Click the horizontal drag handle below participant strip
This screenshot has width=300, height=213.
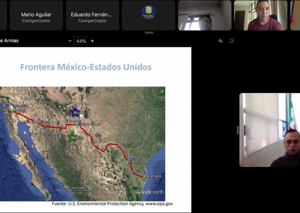(x=149, y=32)
